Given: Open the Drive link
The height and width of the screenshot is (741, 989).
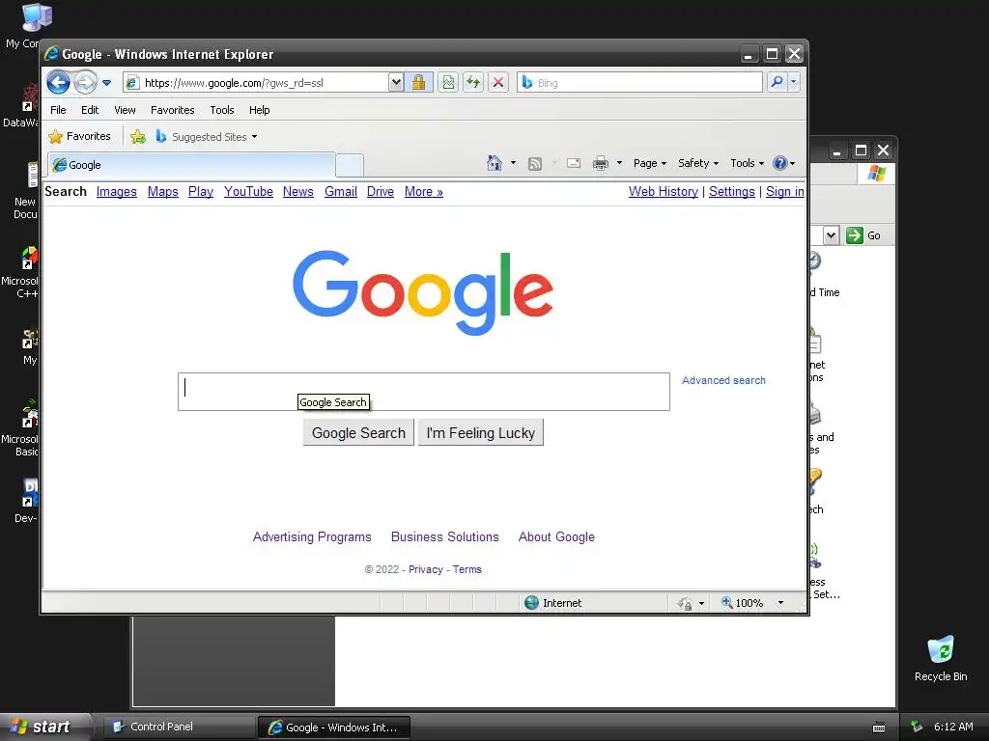Looking at the screenshot, I should pos(381,192).
